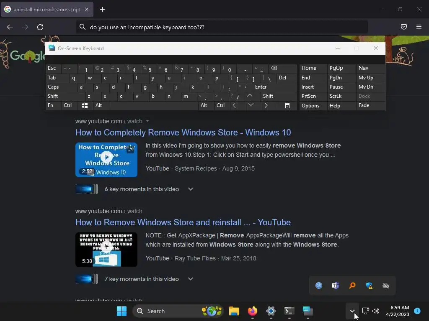Open the Save to Pocket icon
429x321 pixels.
(x=404, y=27)
